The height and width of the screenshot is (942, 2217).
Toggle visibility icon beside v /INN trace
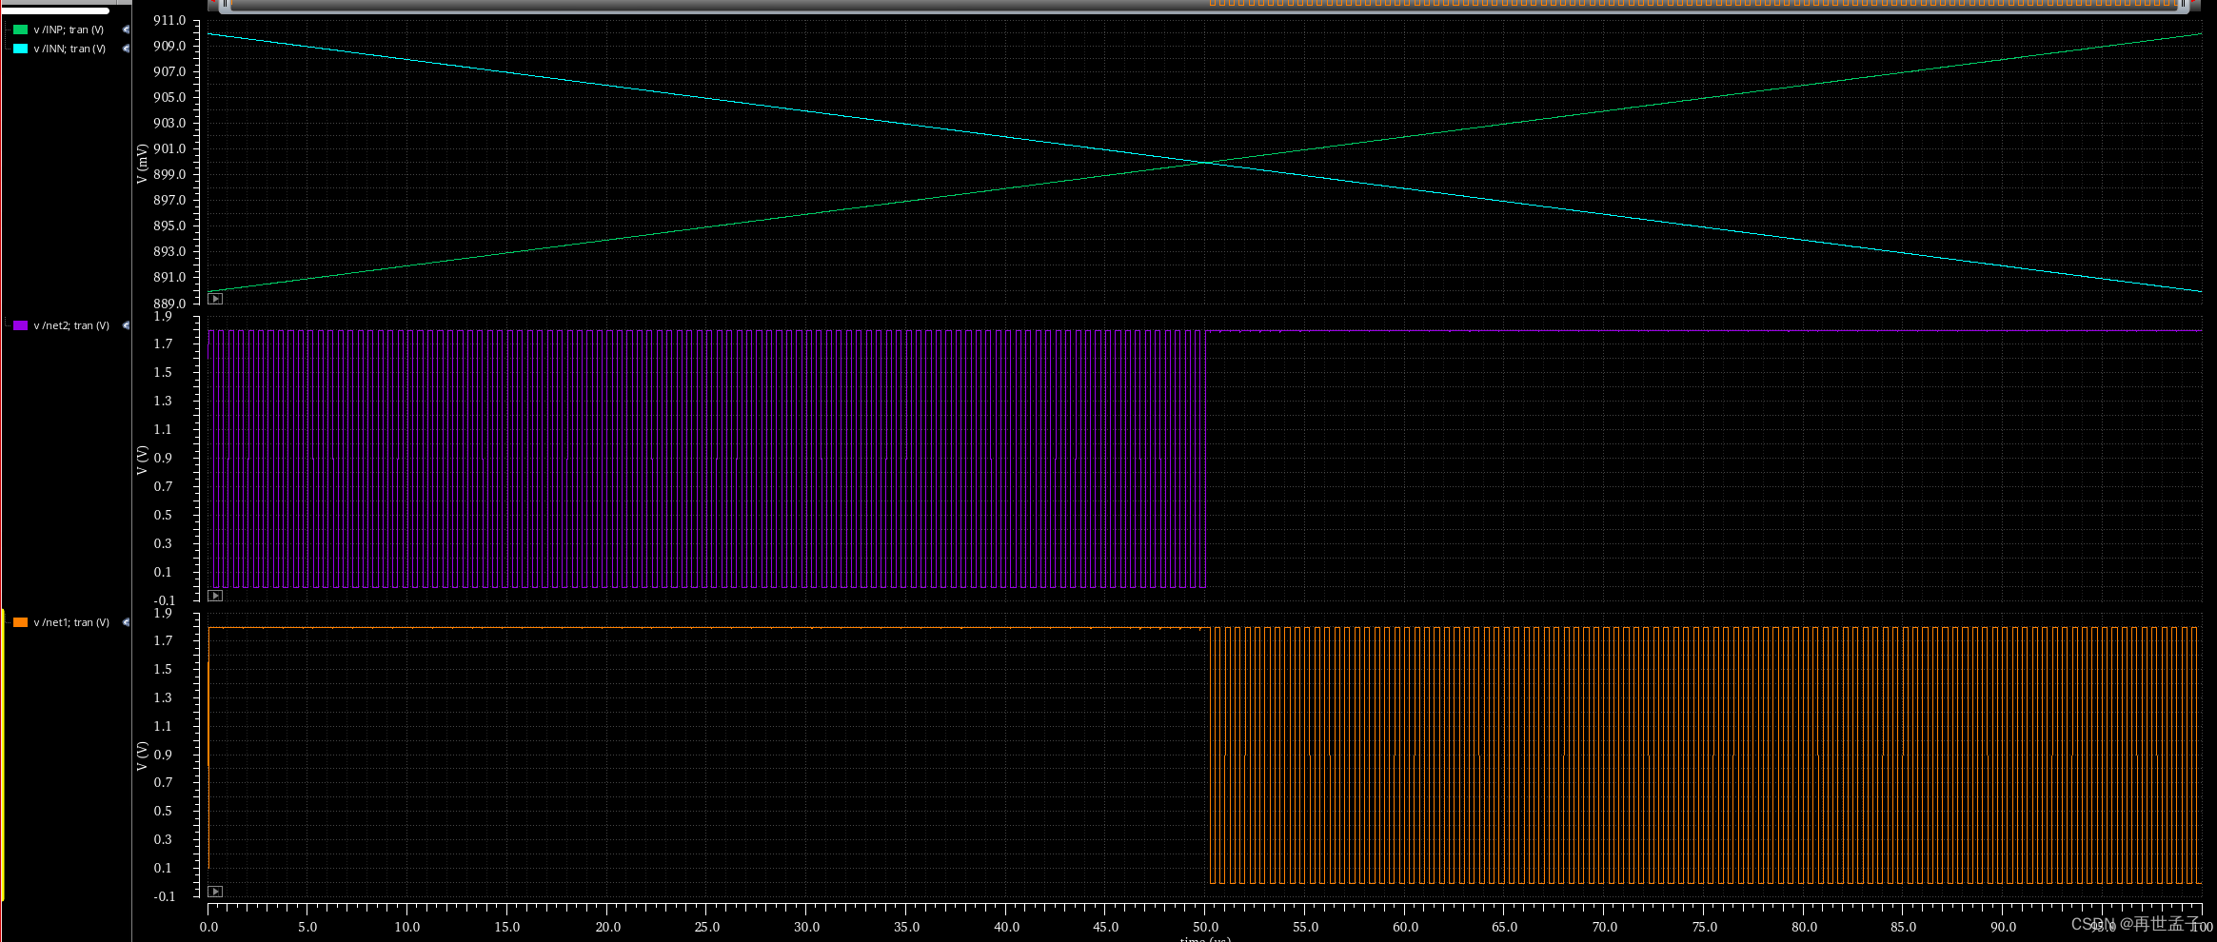(x=126, y=49)
